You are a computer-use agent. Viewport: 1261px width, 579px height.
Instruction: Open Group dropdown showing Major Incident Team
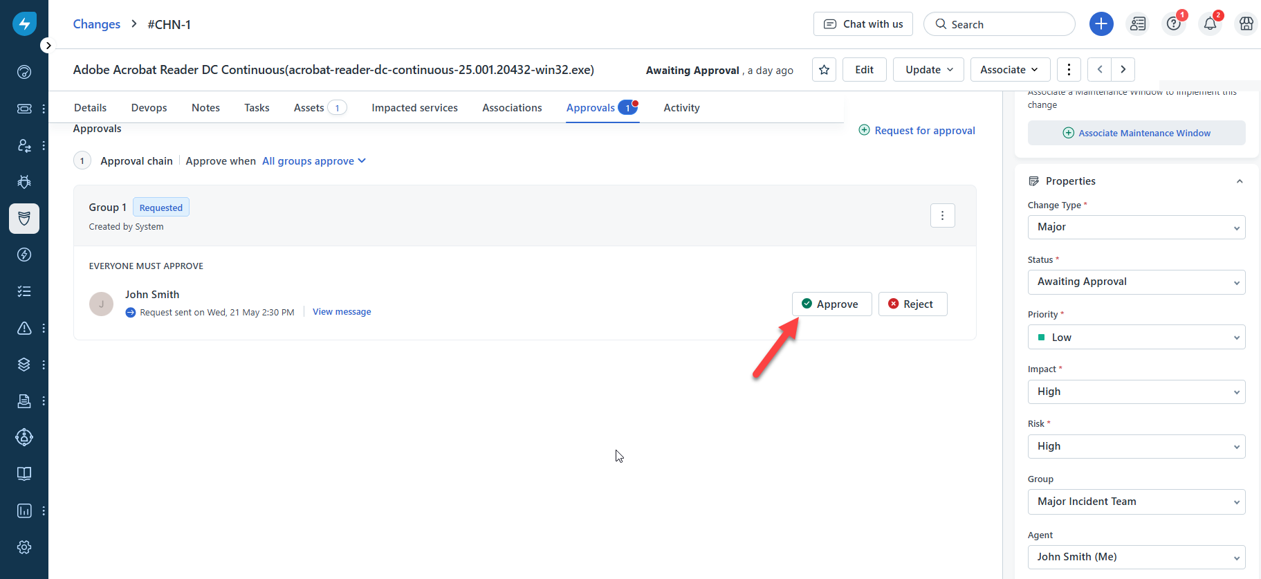pos(1136,502)
